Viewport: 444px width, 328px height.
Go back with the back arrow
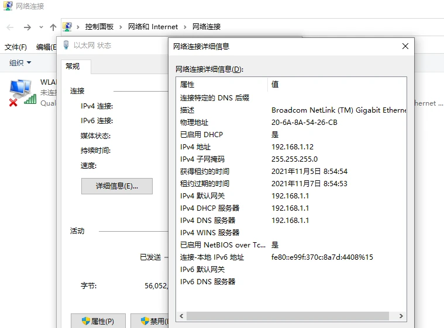(10, 27)
